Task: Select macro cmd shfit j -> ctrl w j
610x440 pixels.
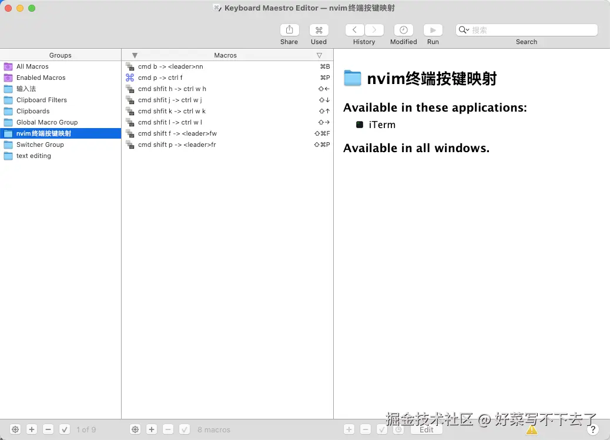Action: click(227, 100)
